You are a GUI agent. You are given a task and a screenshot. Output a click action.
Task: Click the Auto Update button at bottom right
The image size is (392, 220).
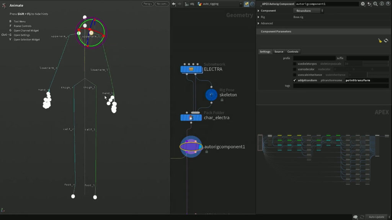[376, 217]
